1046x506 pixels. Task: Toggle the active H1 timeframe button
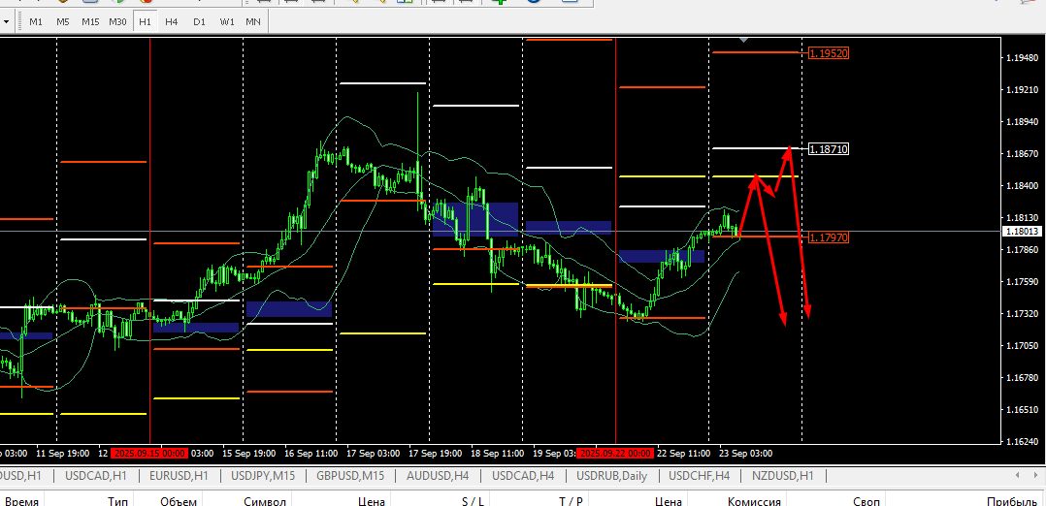(145, 22)
